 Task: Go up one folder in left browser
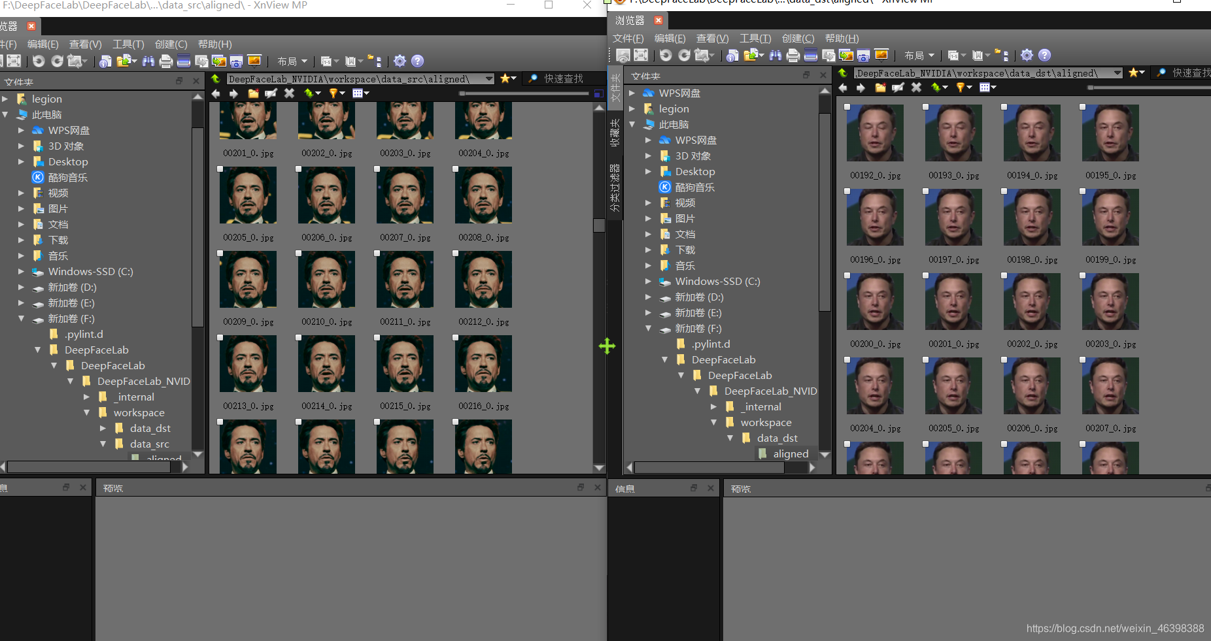point(215,78)
